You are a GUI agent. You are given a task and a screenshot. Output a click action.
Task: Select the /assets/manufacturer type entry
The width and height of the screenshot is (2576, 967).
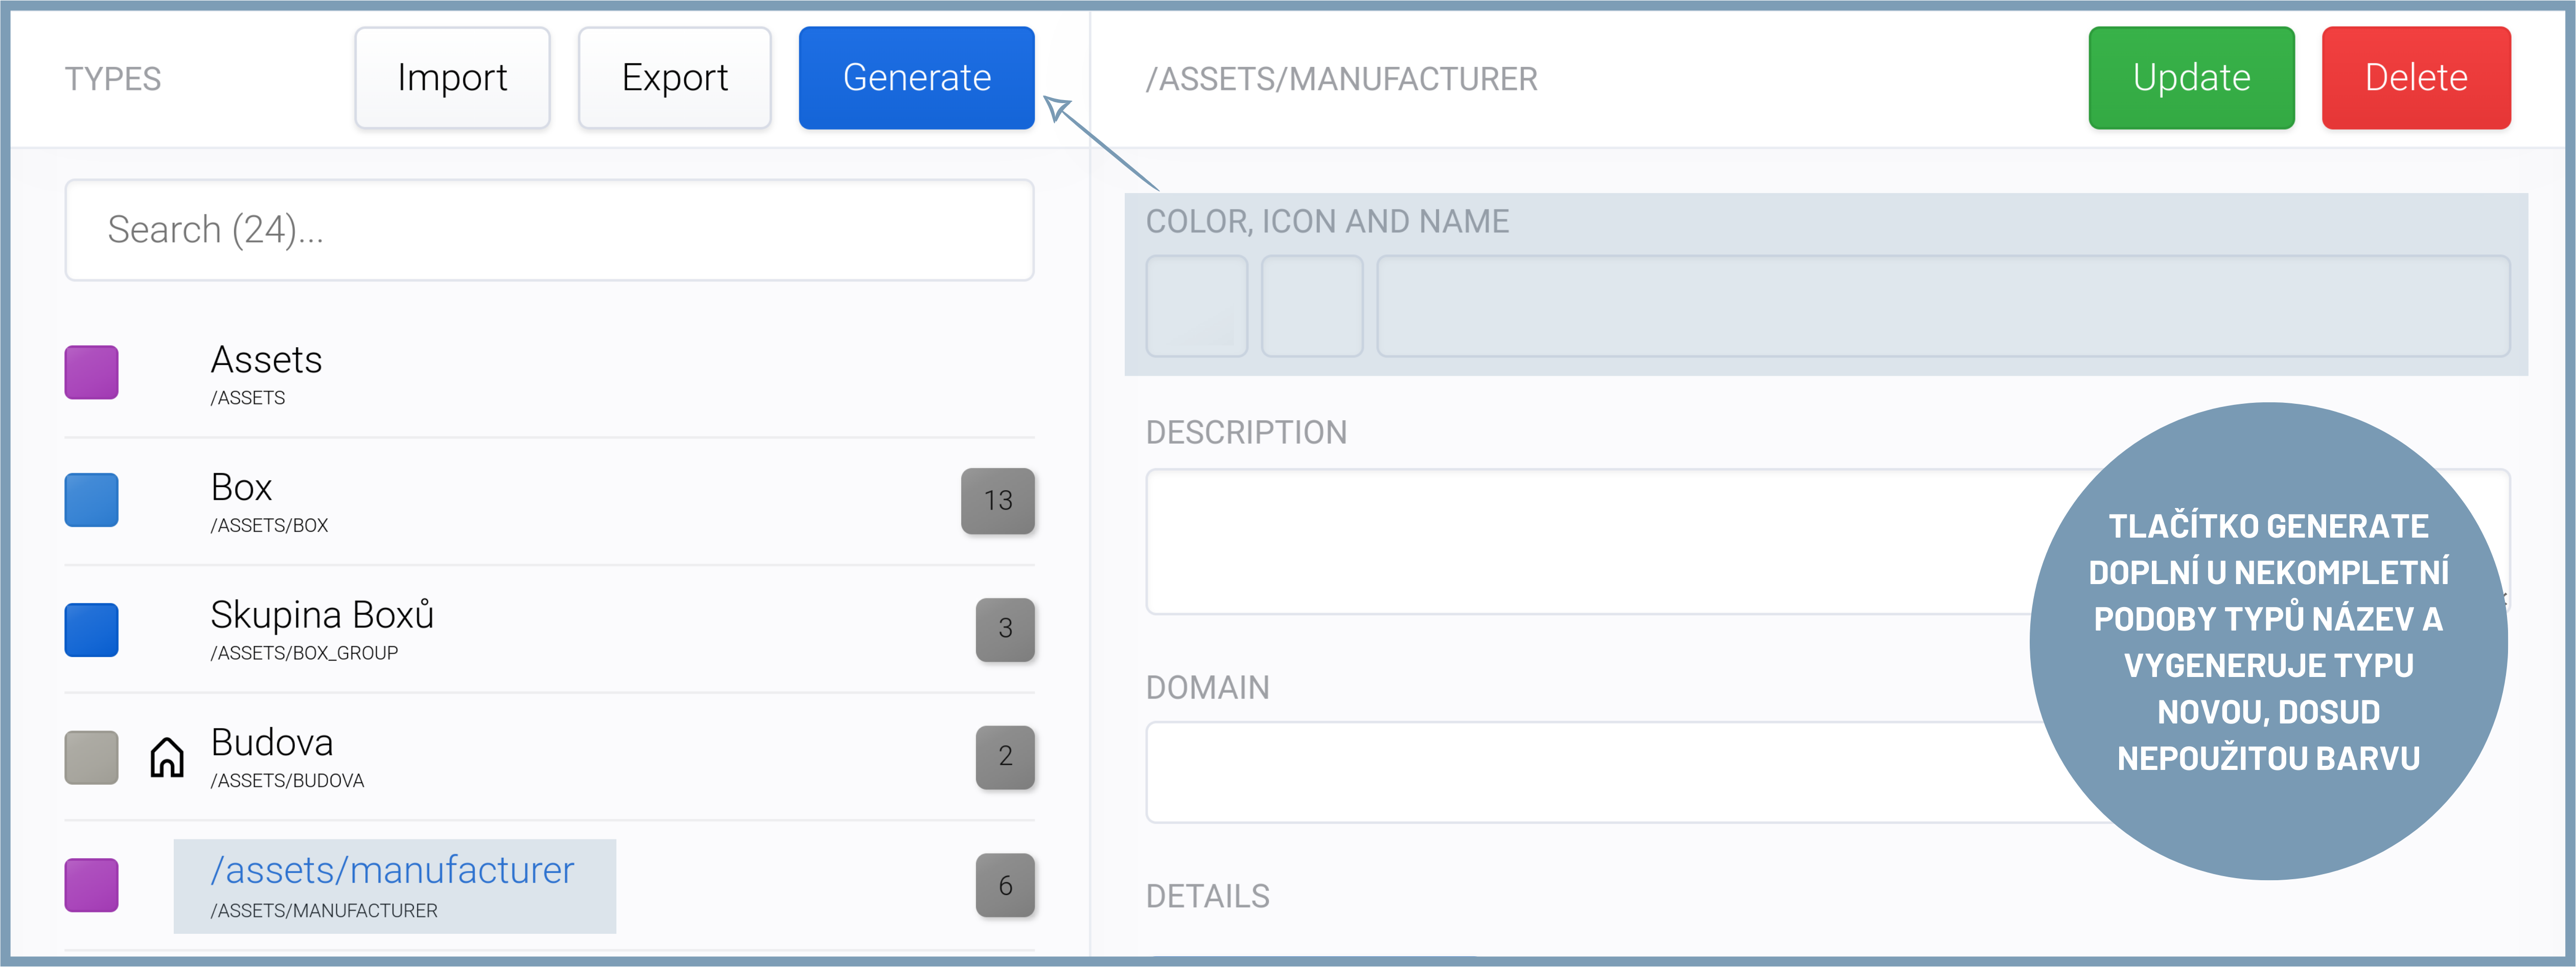pos(393,885)
